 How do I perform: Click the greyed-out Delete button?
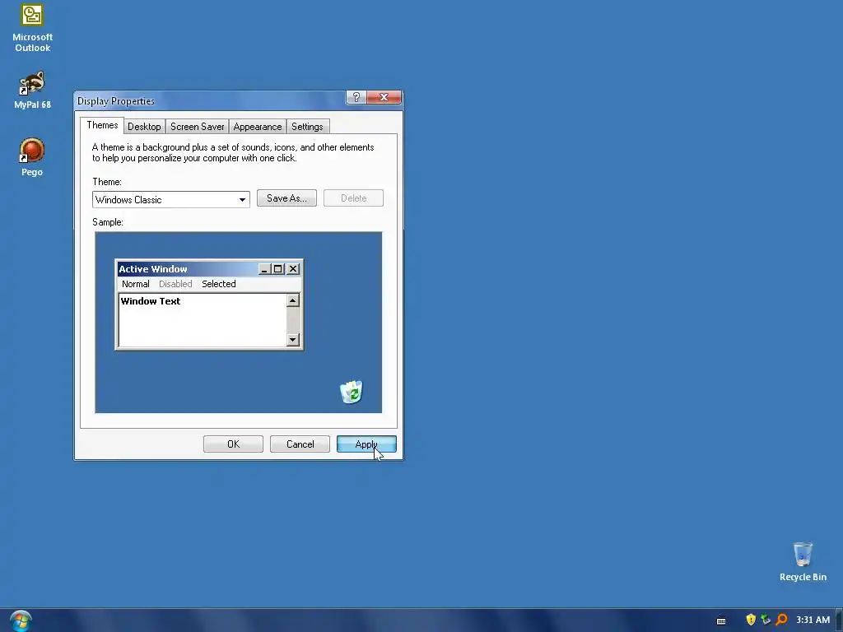point(353,198)
